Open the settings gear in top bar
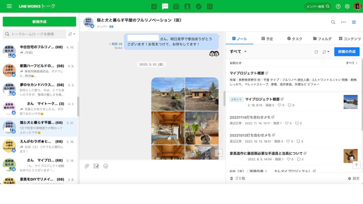363x204 pixels. [x=347, y=6]
